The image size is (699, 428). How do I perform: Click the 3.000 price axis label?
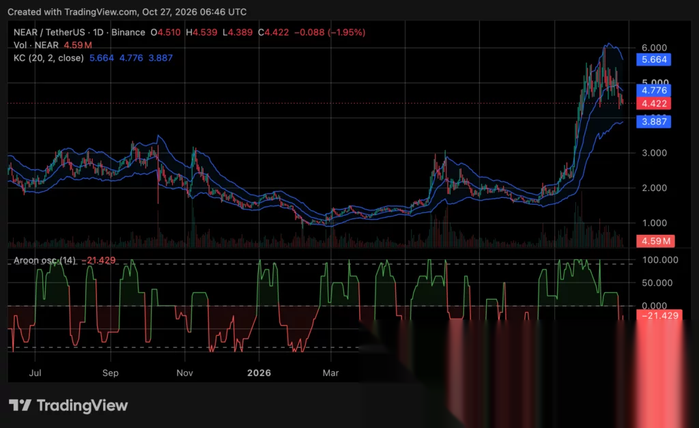[x=654, y=153]
